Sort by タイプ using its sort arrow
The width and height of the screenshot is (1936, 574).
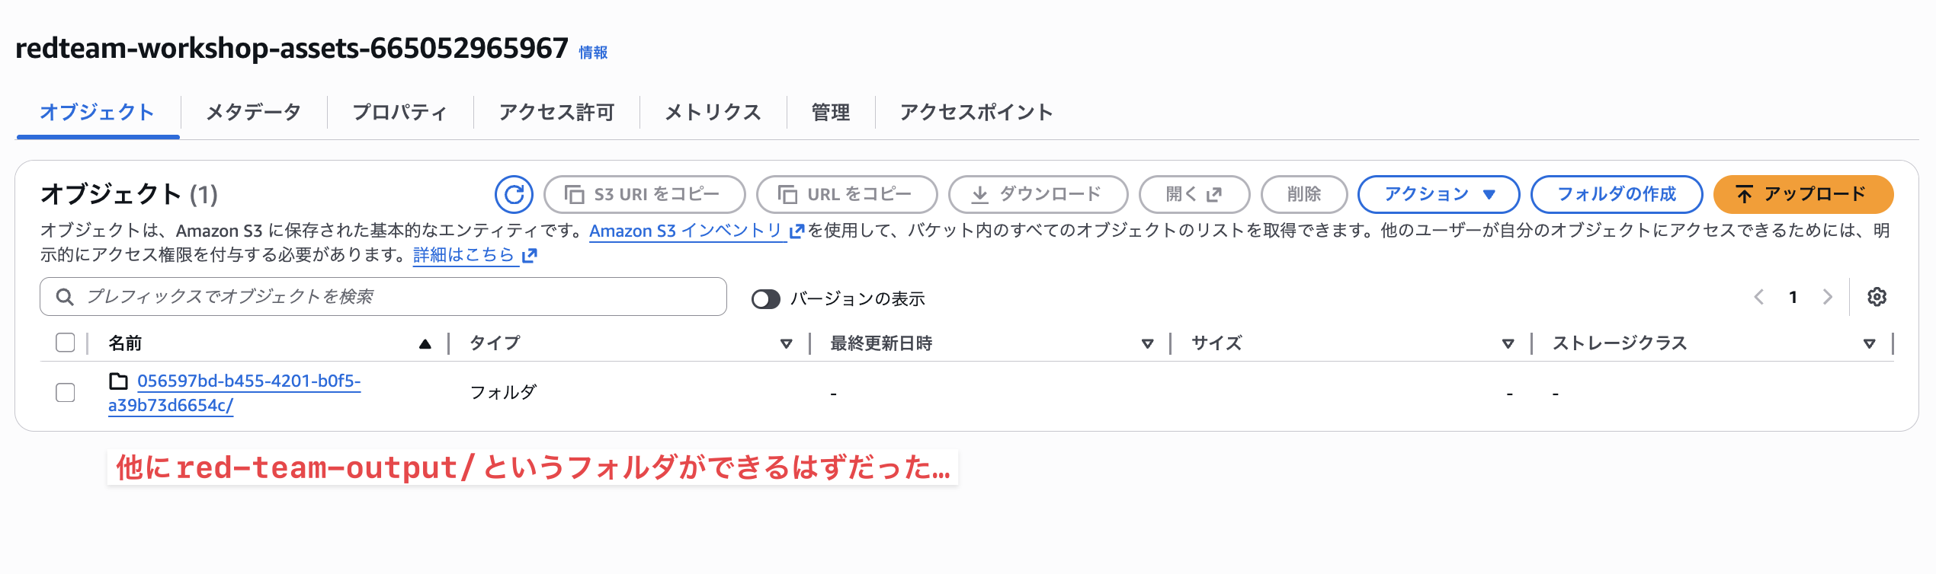click(x=786, y=344)
